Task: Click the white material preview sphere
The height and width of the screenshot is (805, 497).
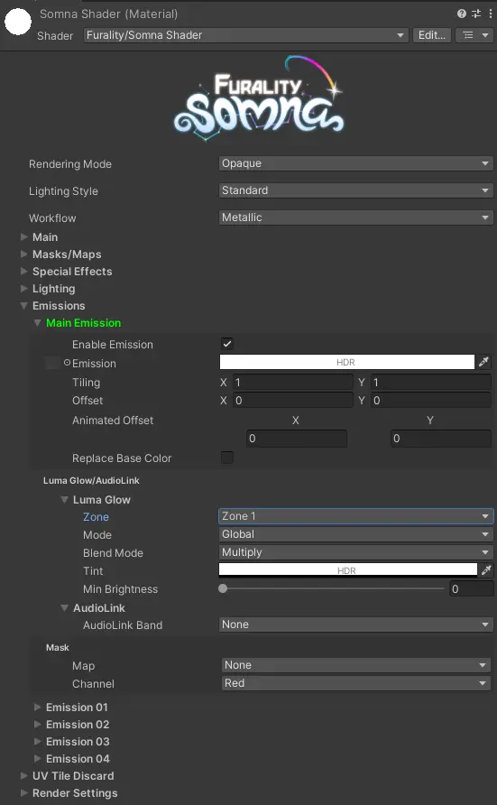Action: click(18, 22)
